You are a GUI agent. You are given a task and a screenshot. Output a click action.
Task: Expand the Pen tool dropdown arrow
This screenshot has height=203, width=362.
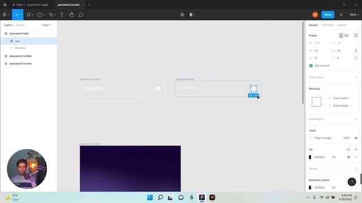(x=55, y=15)
